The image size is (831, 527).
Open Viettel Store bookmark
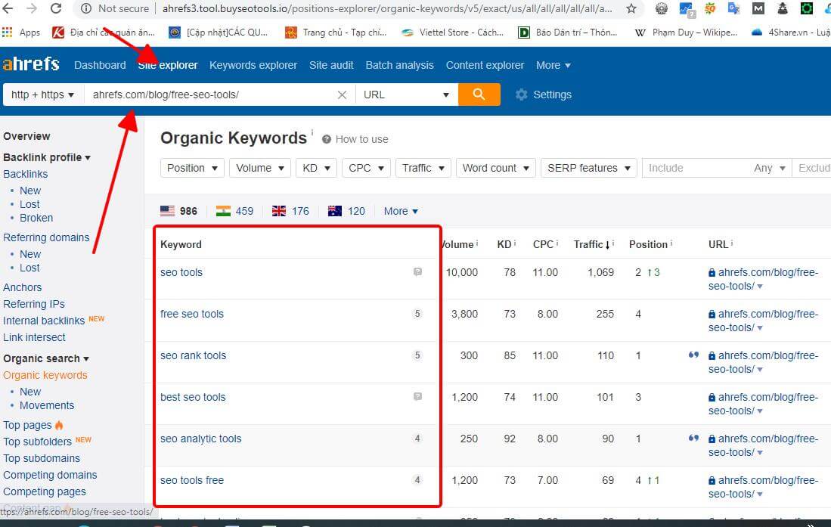tap(452, 33)
